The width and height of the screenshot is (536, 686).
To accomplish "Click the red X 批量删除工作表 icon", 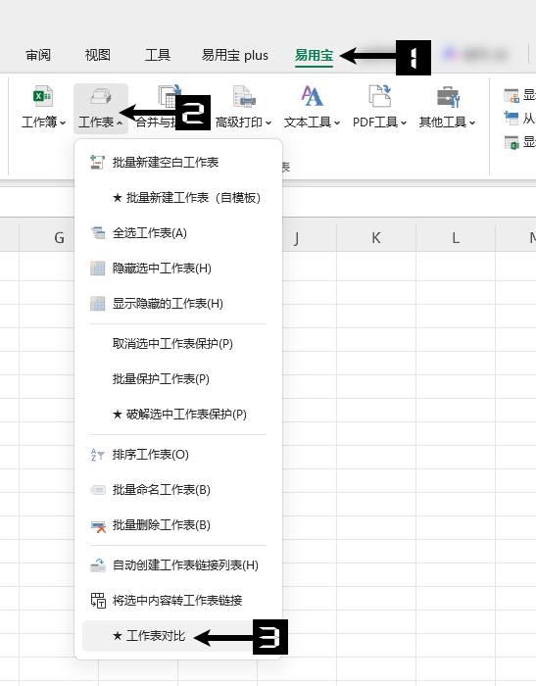I will (98, 527).
